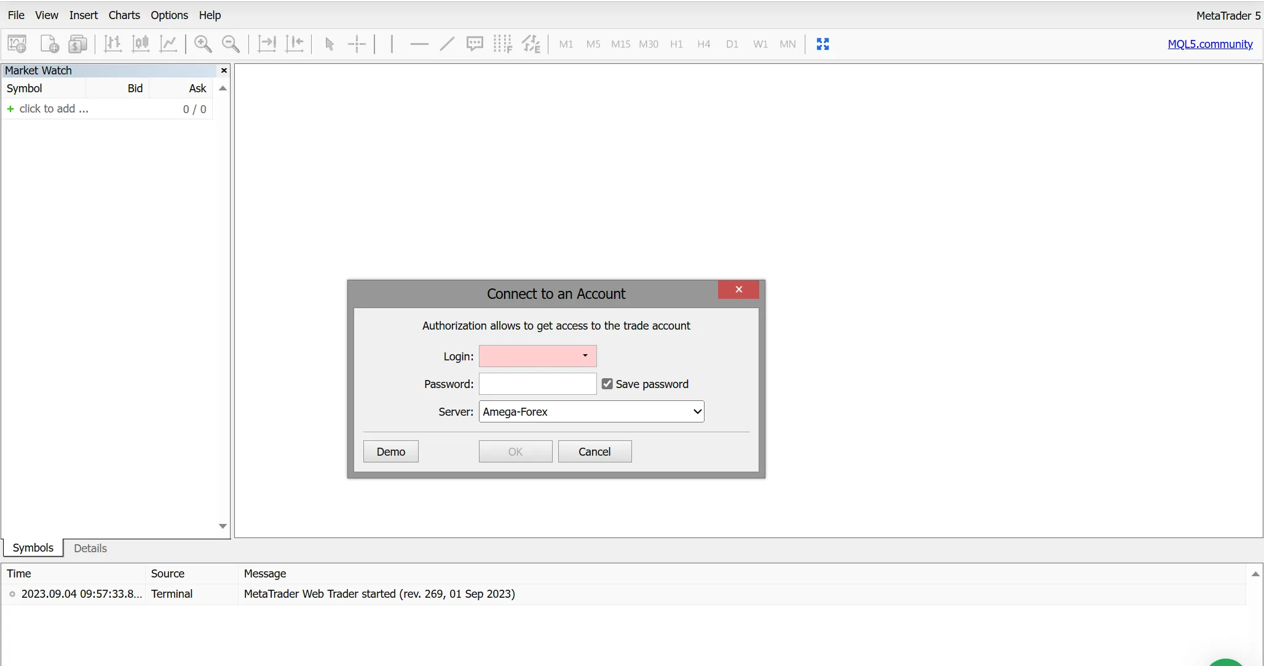1264x666 pixels.
Task: Set timeframe to H1
Action: (x=676, y=44)
